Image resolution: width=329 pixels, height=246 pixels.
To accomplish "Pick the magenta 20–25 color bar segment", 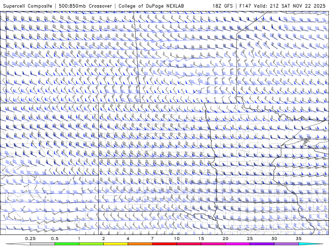I will [x=238, y=244].
